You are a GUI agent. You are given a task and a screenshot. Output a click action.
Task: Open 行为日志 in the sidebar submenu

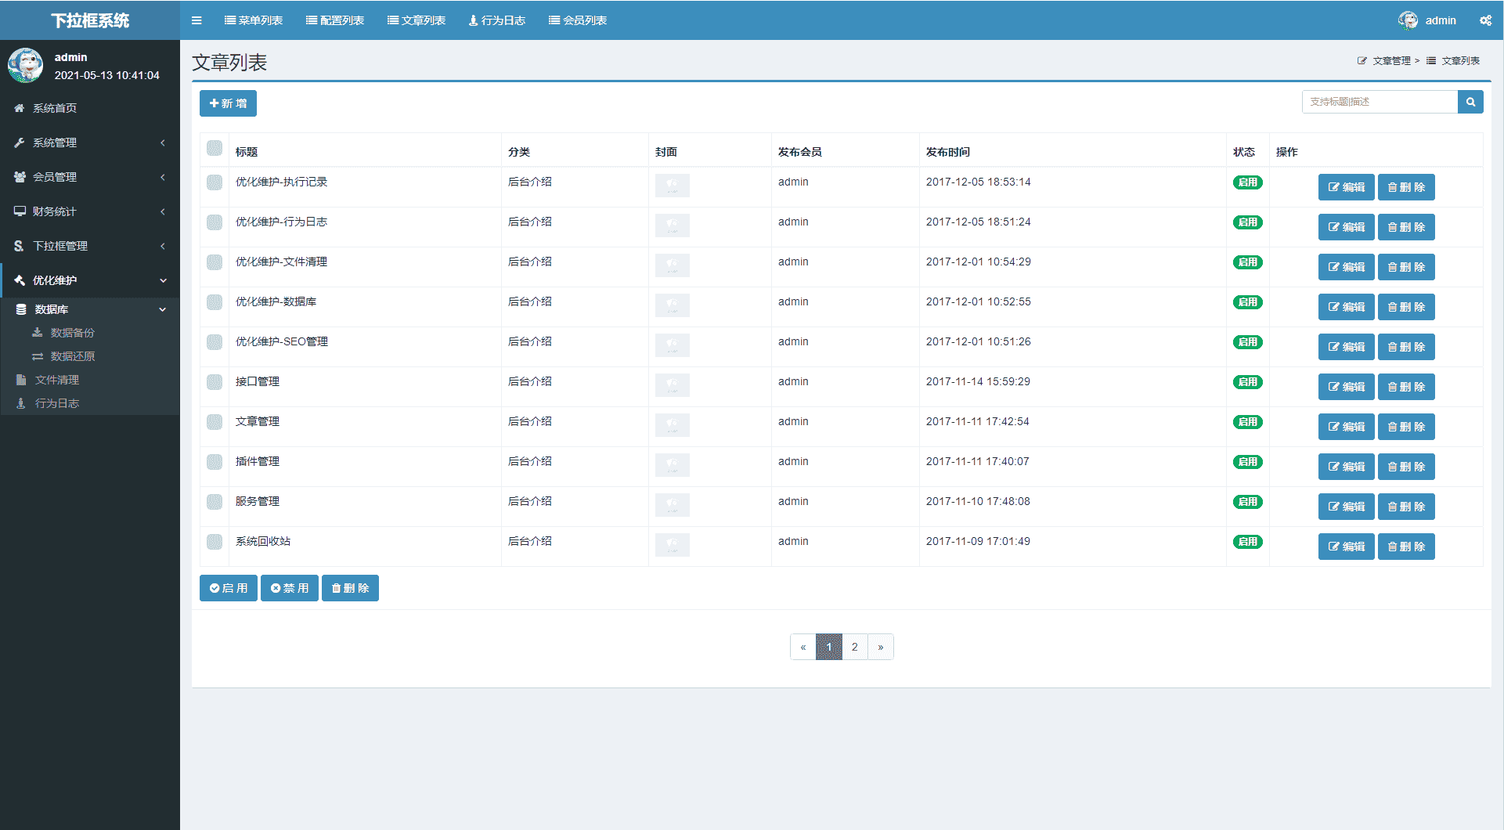(56, 403)
